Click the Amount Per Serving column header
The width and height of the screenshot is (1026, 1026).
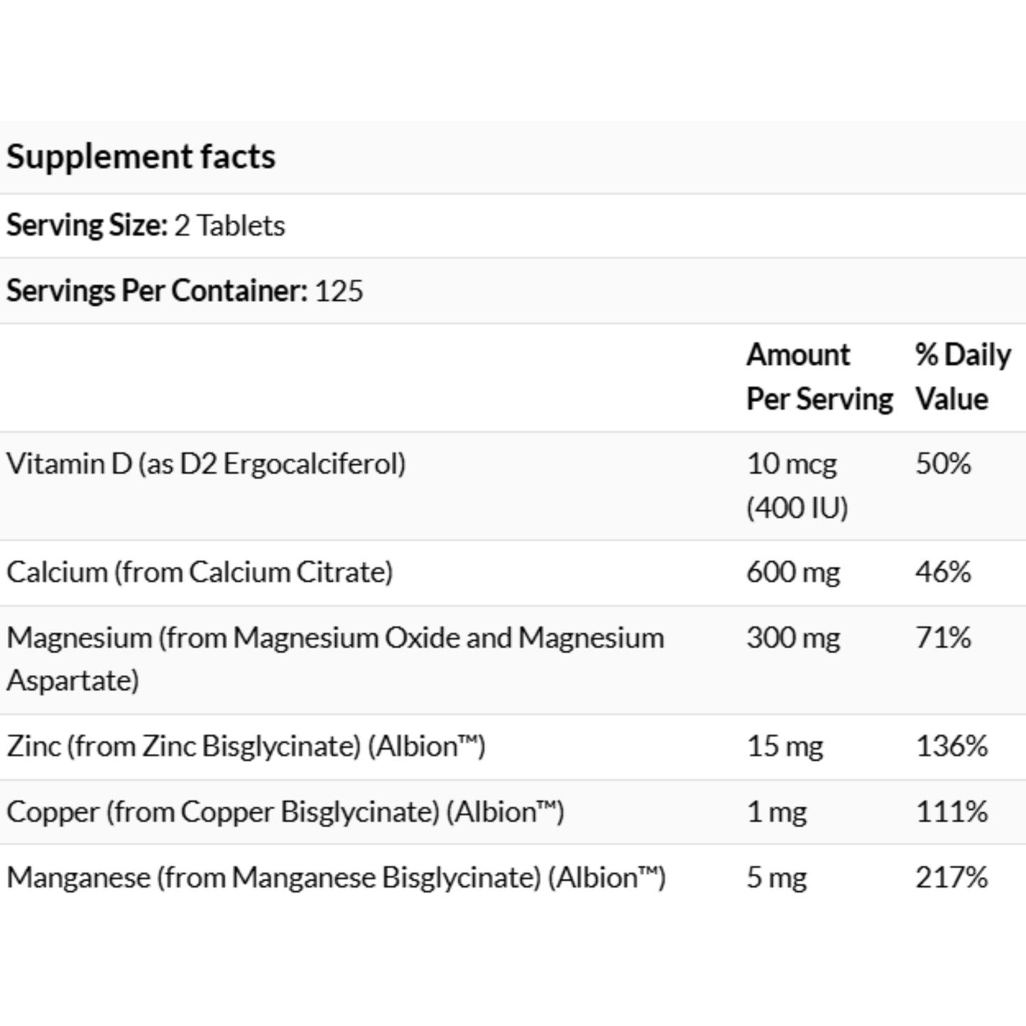[819, 376]
